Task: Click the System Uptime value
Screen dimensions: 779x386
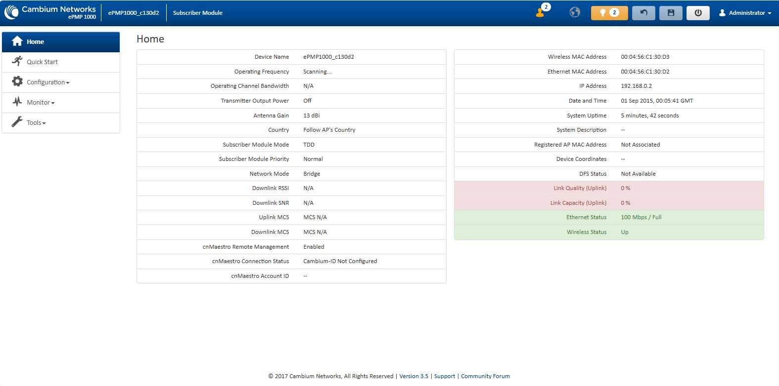Action: [650, 116]
